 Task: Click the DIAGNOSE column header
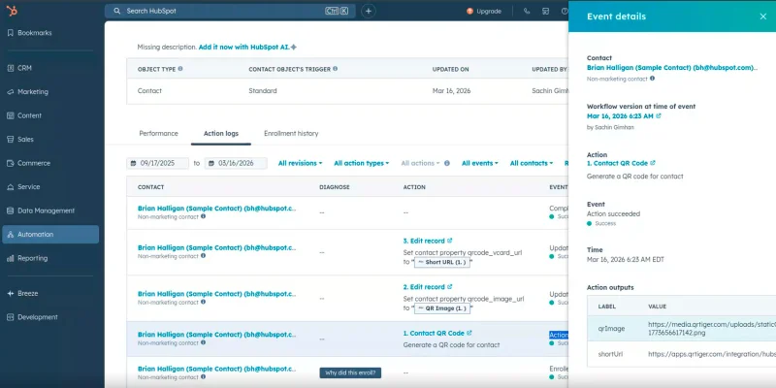pos(335,187)
